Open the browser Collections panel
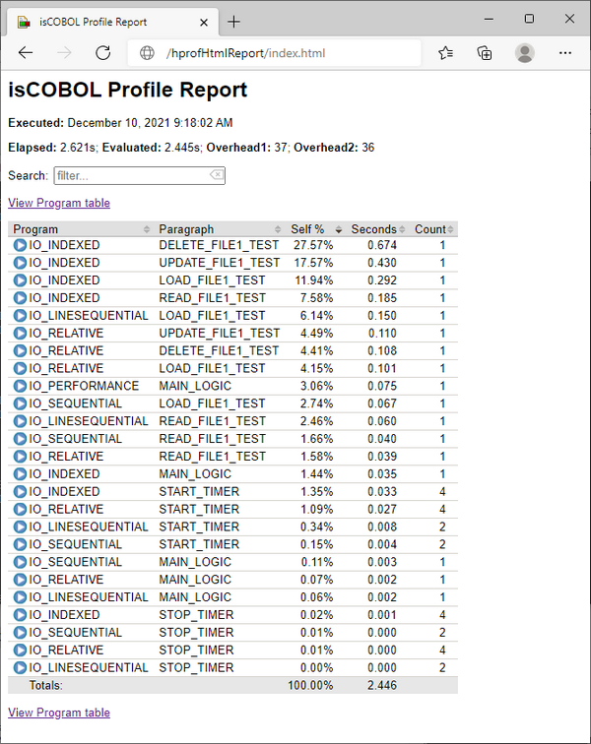The width and height of the screenshot is (591, 744). pyautogui.click(x=485, y=53)
